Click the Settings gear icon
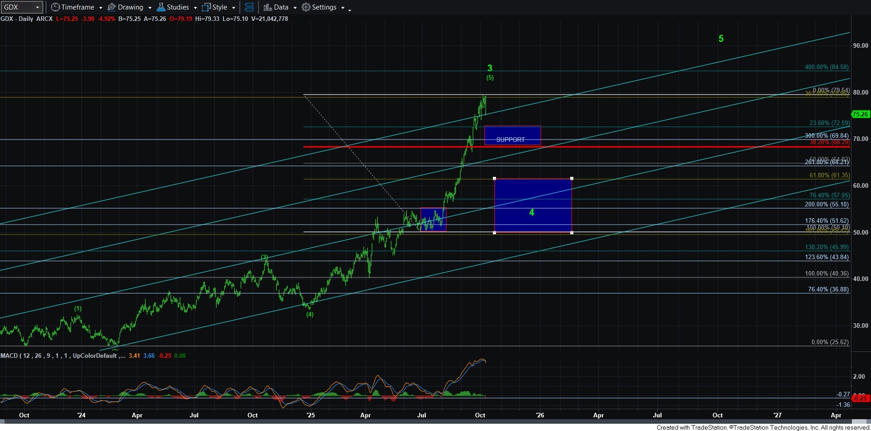 pyautogui.click(x=306, y=7)
